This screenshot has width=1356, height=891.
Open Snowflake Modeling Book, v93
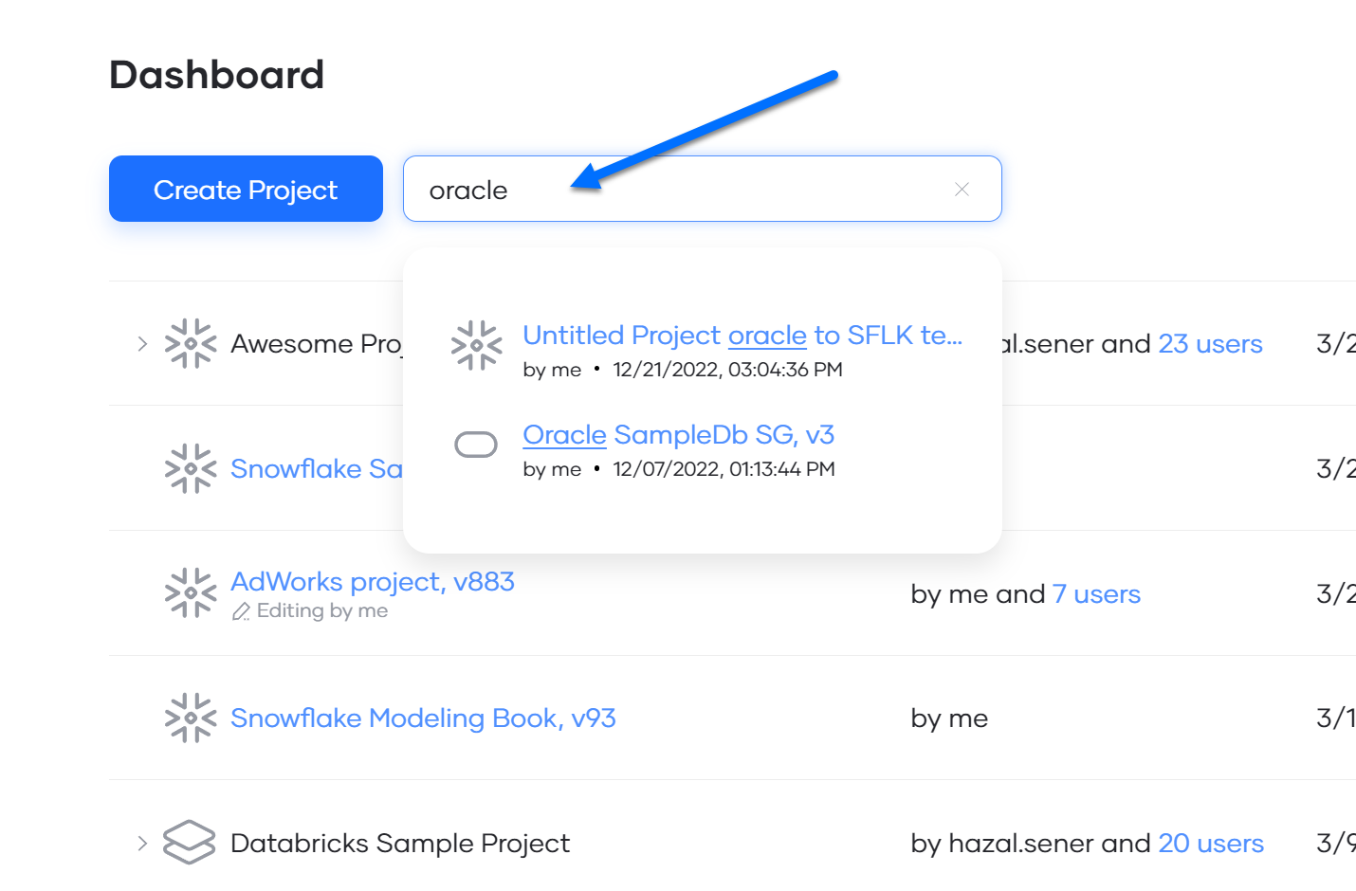tap(423, 718)
